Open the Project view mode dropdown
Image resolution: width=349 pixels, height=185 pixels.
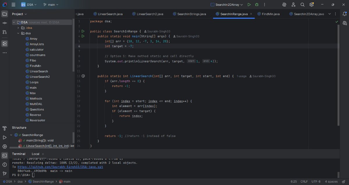(x=19, y=14)
